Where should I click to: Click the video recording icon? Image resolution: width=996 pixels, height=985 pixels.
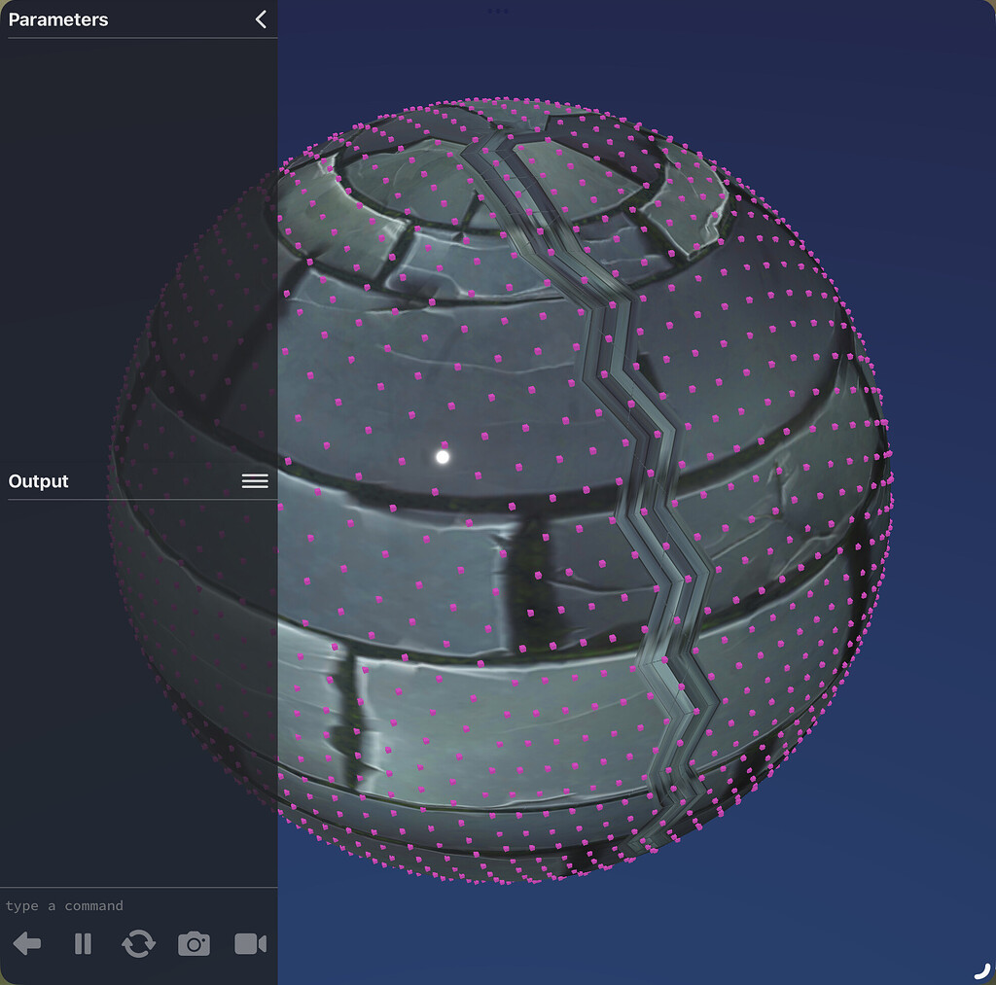[x=251, y=943]
